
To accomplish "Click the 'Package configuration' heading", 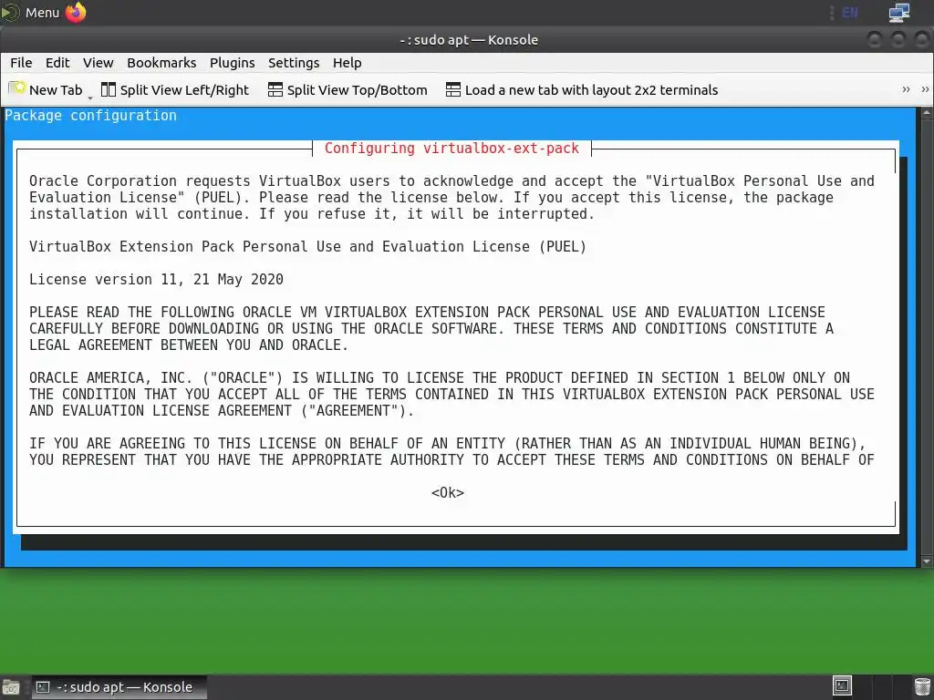I will click(x=90, y=116).
